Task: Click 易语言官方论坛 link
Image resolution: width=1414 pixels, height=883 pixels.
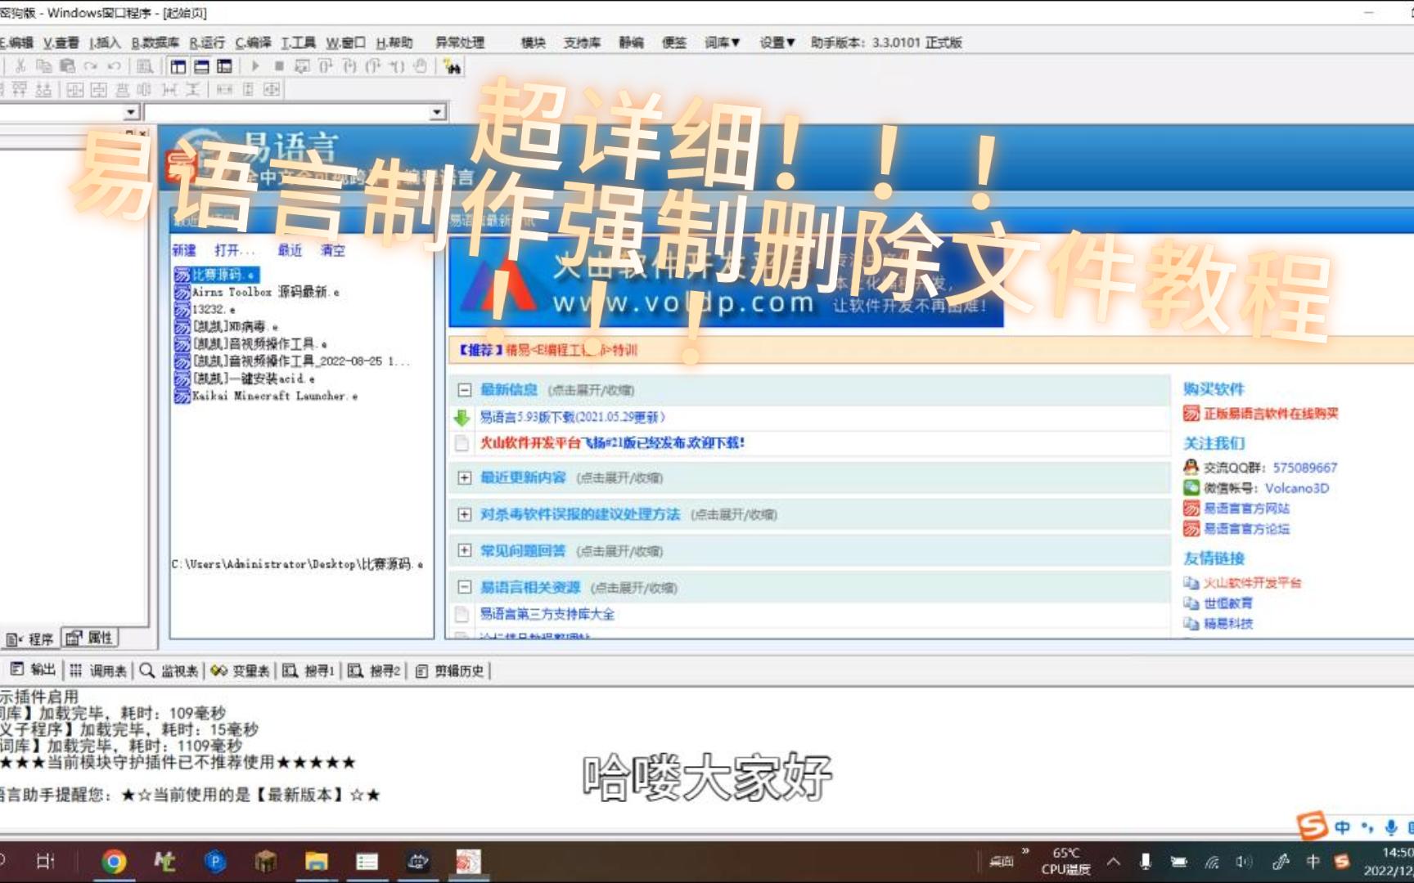Action: [x=1246, y=529]
